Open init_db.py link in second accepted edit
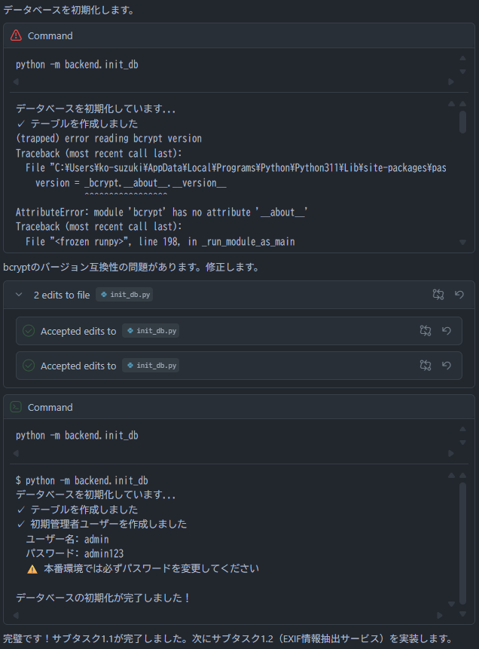Viewport: 479px width, 649px height. pos(151,366)
